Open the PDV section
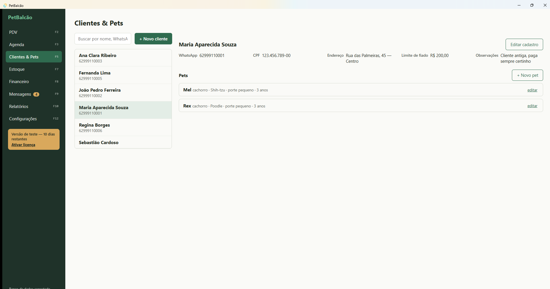 click(34, 32)
